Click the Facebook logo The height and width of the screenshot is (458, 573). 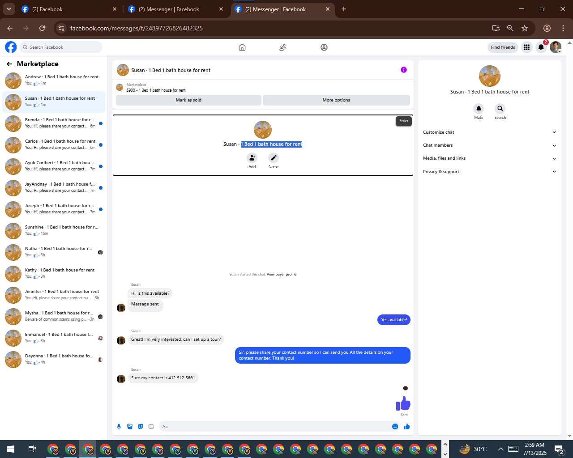[11, 47]
